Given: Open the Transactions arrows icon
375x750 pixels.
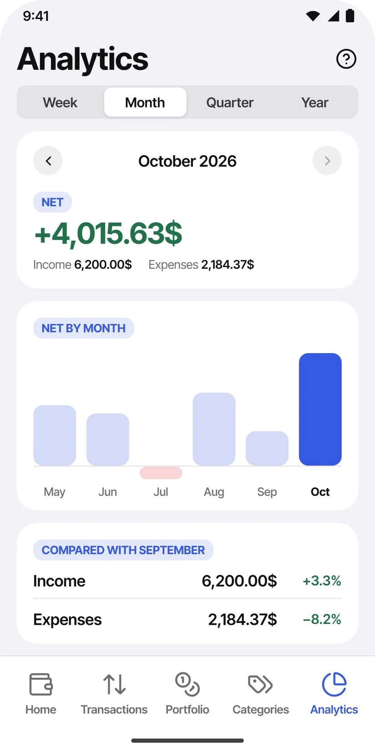Looking at the screenshot, I should click(114, 684).
